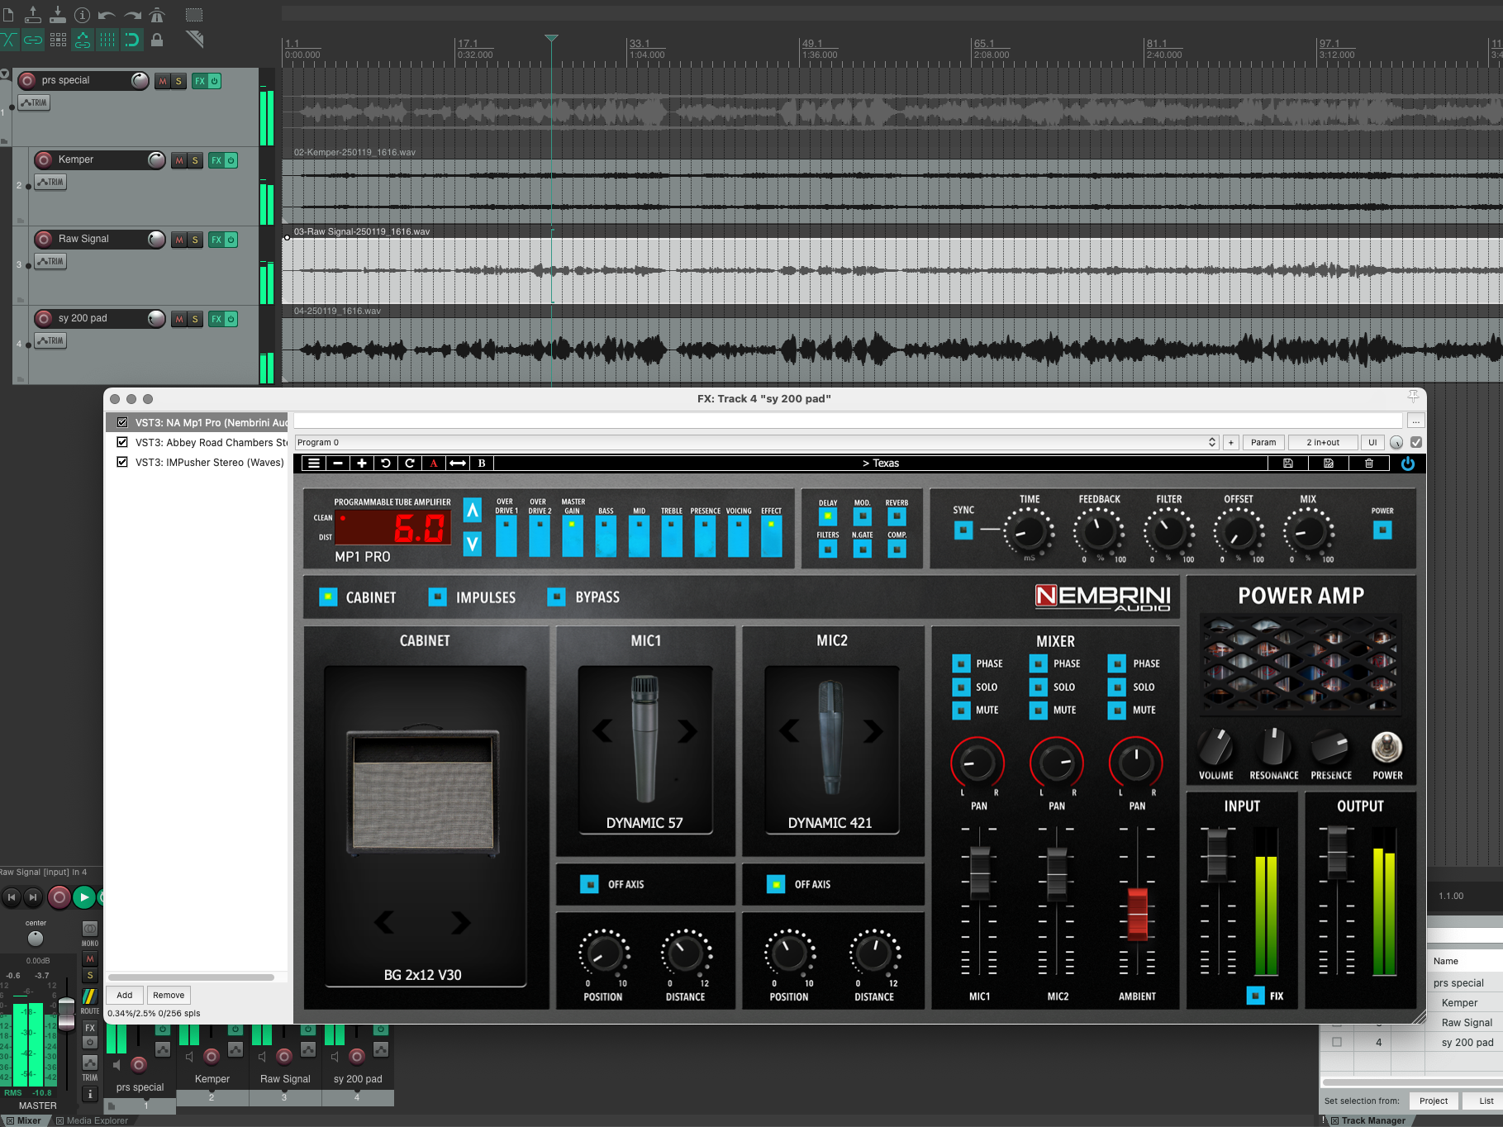Toggle the ripple editing grid icon
1503x1127 pixels.
pyautogui.click(x=58, y=40)
